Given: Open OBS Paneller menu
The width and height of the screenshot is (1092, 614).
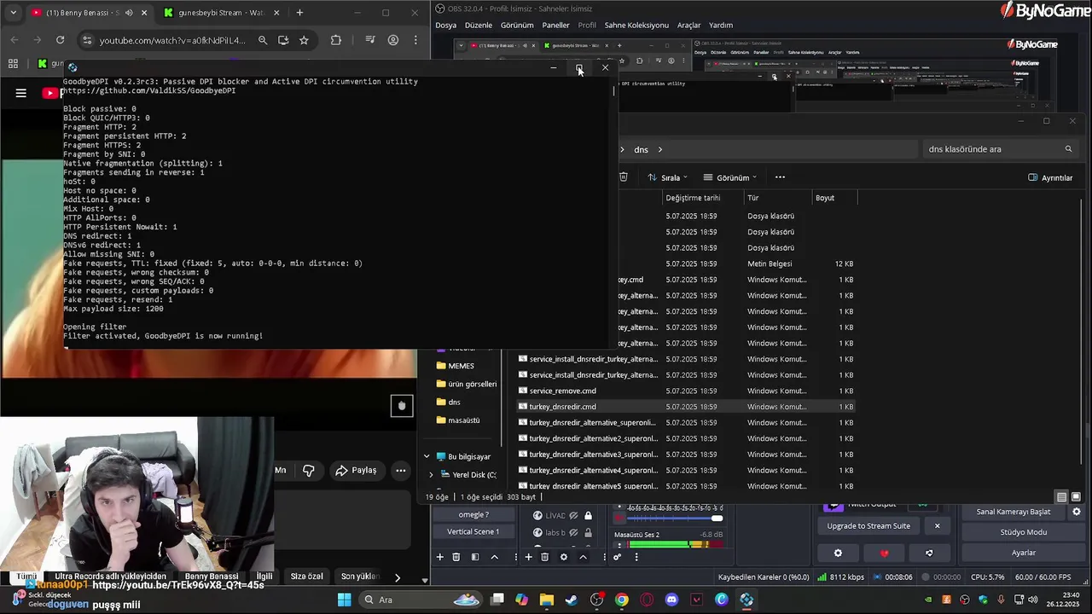Looking at the screenshot, I should click(x=555, y=25).
